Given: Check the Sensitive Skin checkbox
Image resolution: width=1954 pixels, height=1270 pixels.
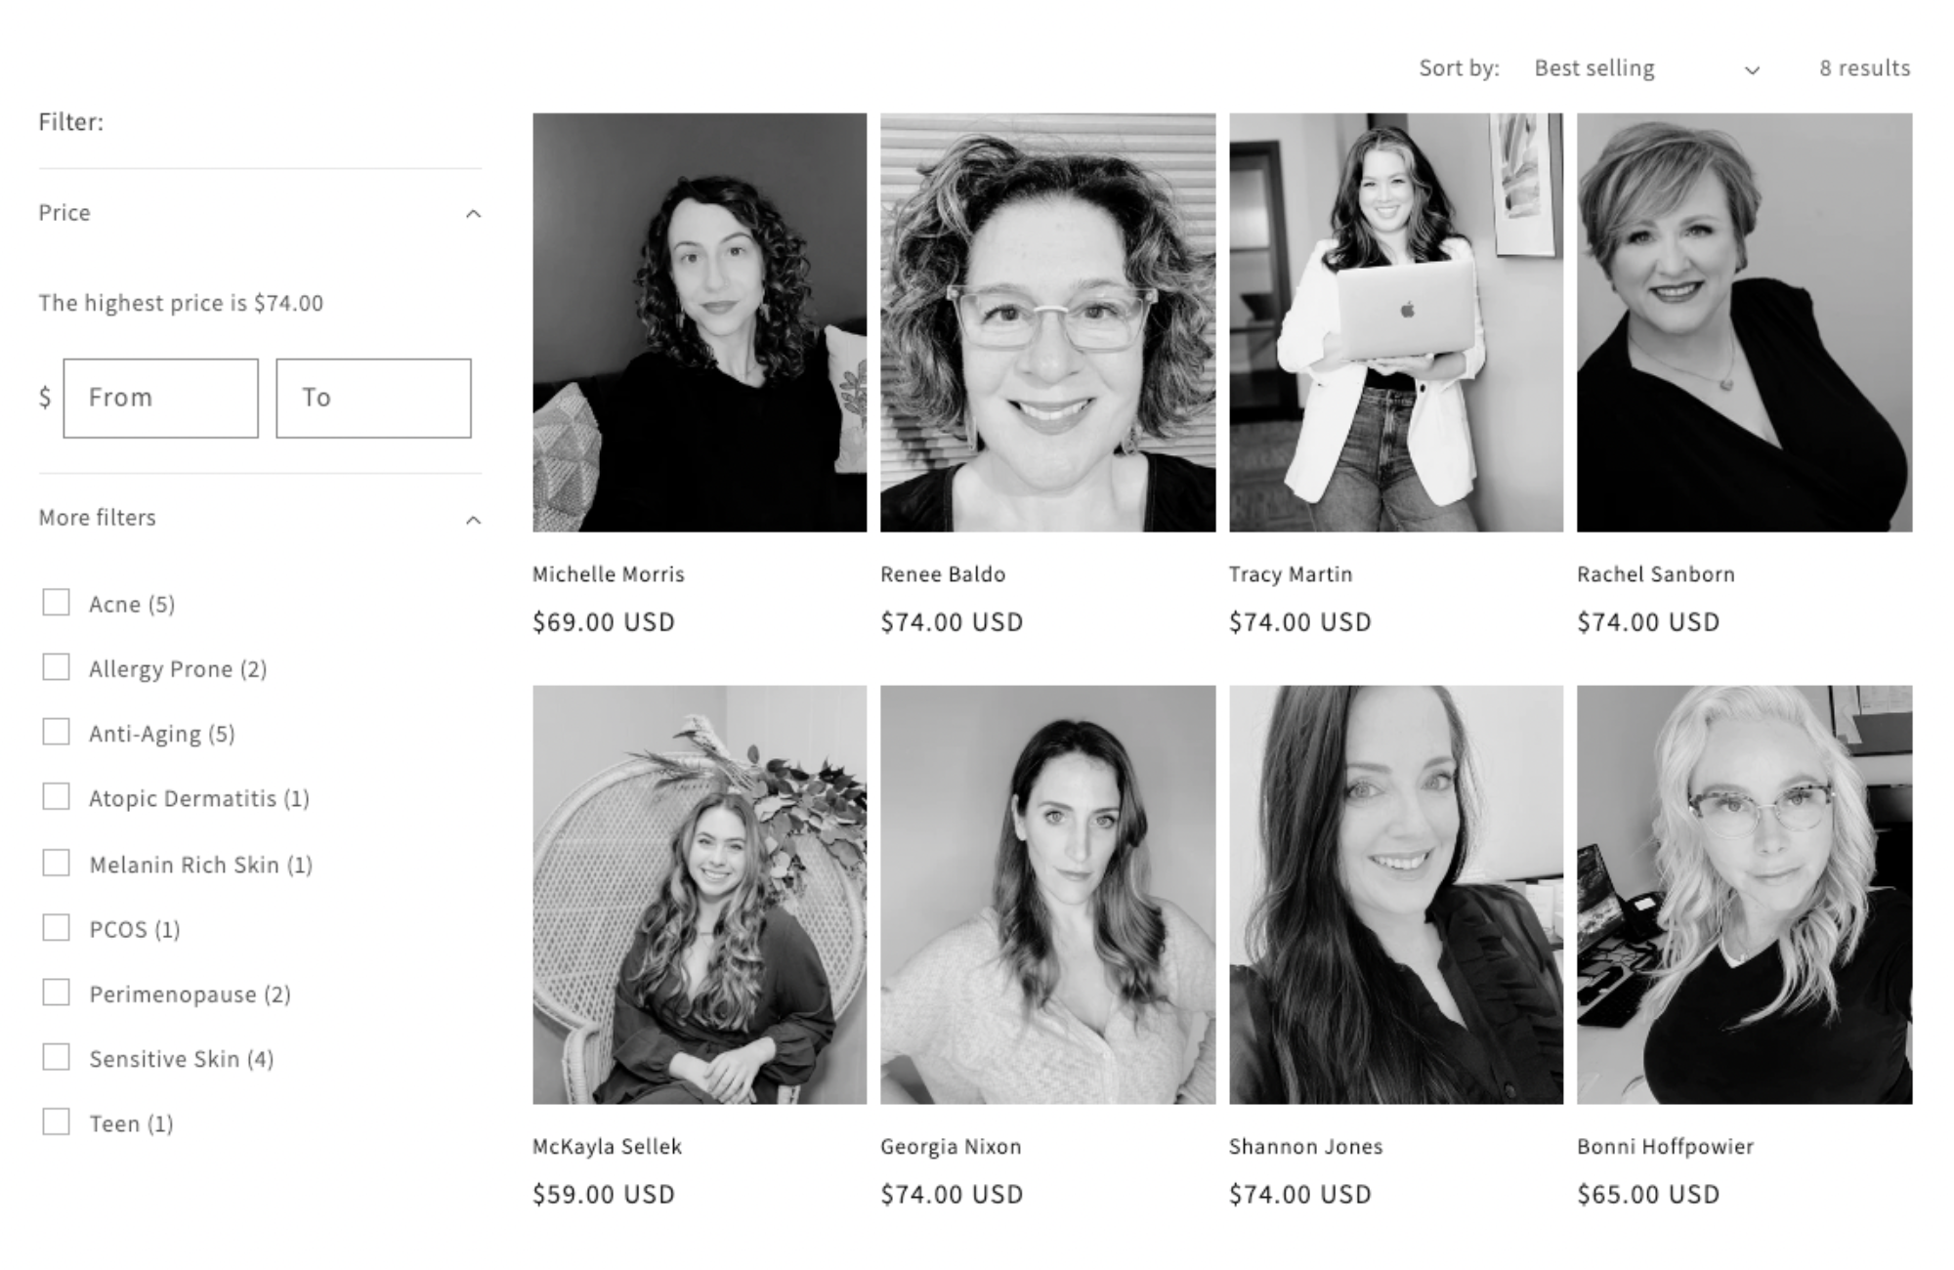Looking at the screenshot, I should [x=56, y=1057].
